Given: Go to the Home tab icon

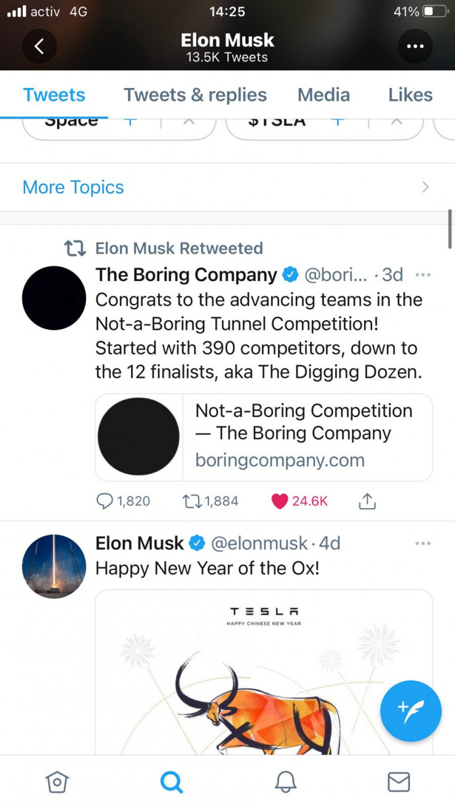Looking at the screenshot, I should coord(57,782).
